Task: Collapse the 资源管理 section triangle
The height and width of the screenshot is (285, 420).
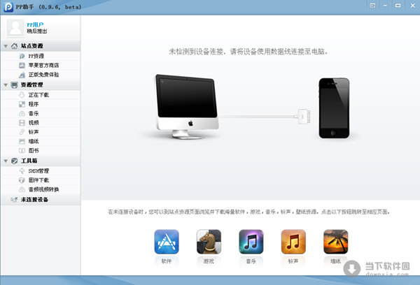Action: pyautogui.click(x=6, y=85)
